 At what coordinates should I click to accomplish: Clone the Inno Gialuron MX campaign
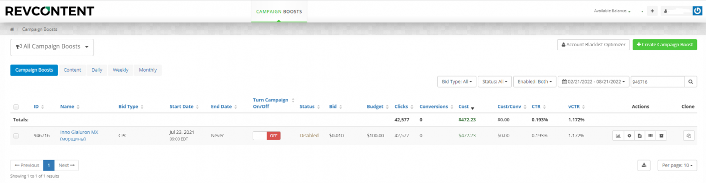[689, 135]
